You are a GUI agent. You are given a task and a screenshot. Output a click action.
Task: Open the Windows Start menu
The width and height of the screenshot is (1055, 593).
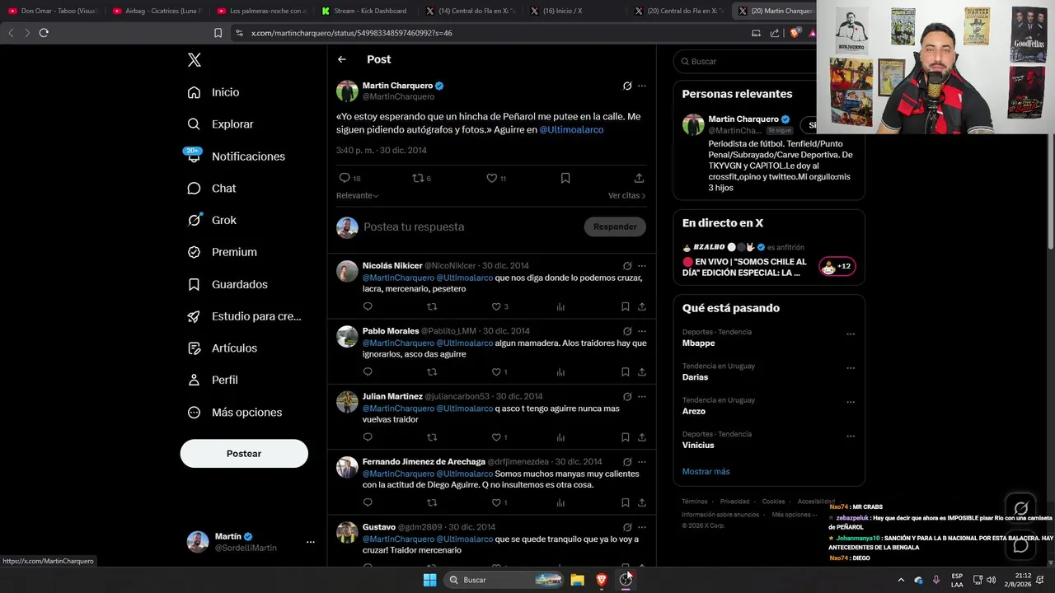[429, 580]
